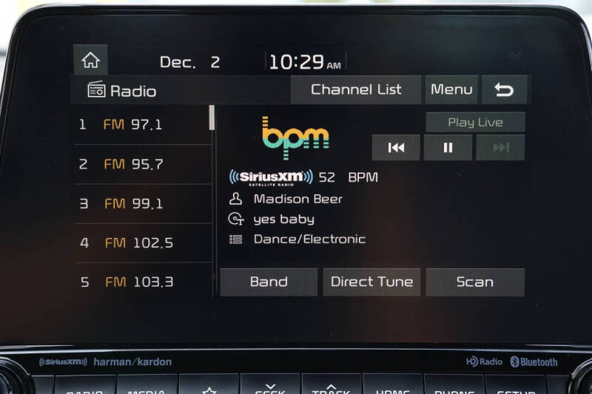The height and width of the screenshot is (394, 592).
Task: Start channel Scan
Action: 475,282
